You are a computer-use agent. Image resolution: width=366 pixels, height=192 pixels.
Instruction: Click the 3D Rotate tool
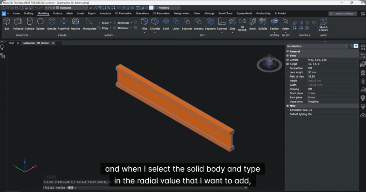coord(121,23)
